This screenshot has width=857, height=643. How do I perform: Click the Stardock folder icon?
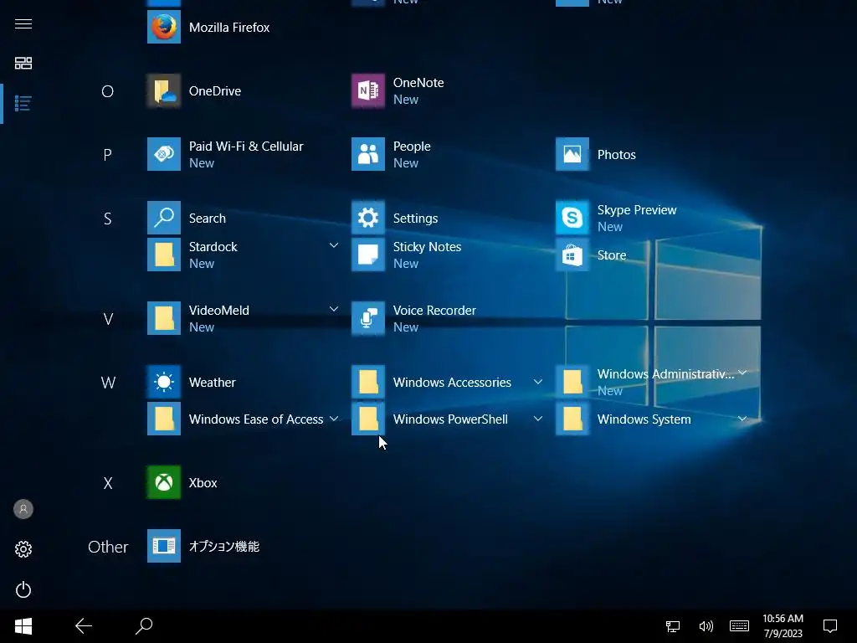click(164, 255)
